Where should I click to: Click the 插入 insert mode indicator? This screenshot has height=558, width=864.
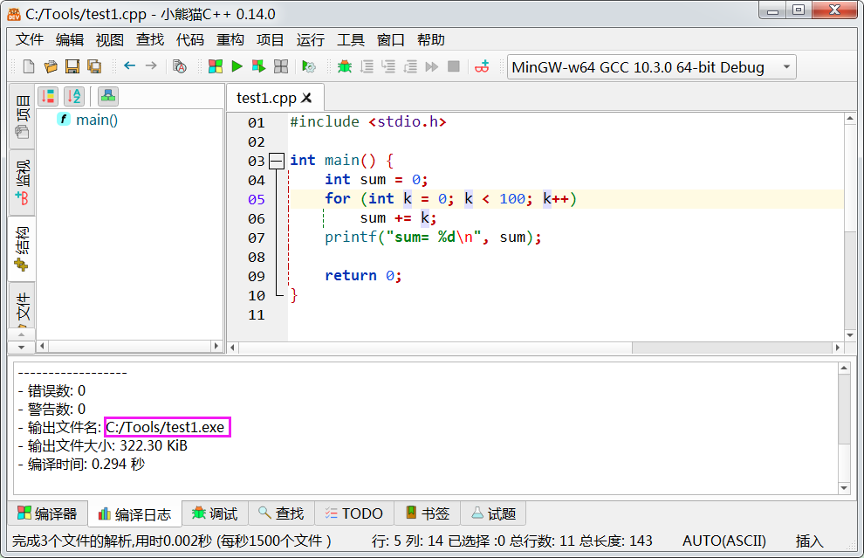(809, 541)
